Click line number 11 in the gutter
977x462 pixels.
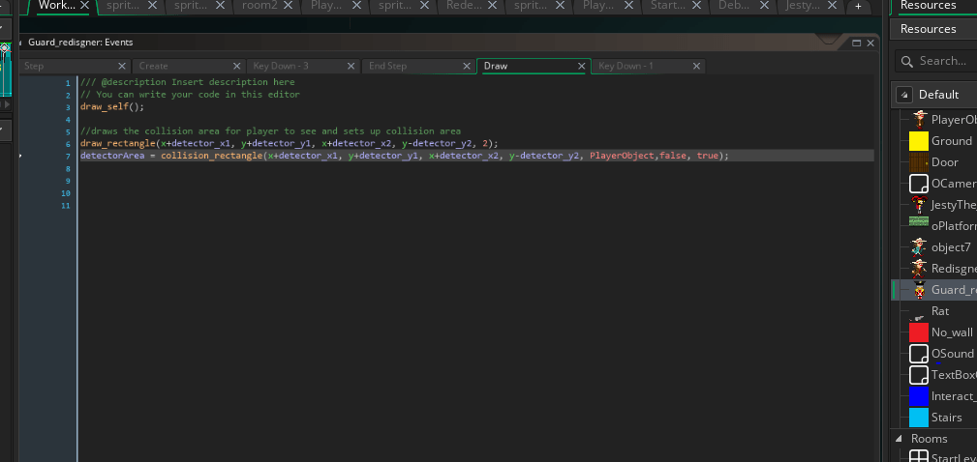click(66, 206)
